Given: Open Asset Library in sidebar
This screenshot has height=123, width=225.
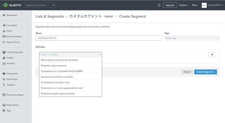Looking at the screenshot, I should pos(13,105).
